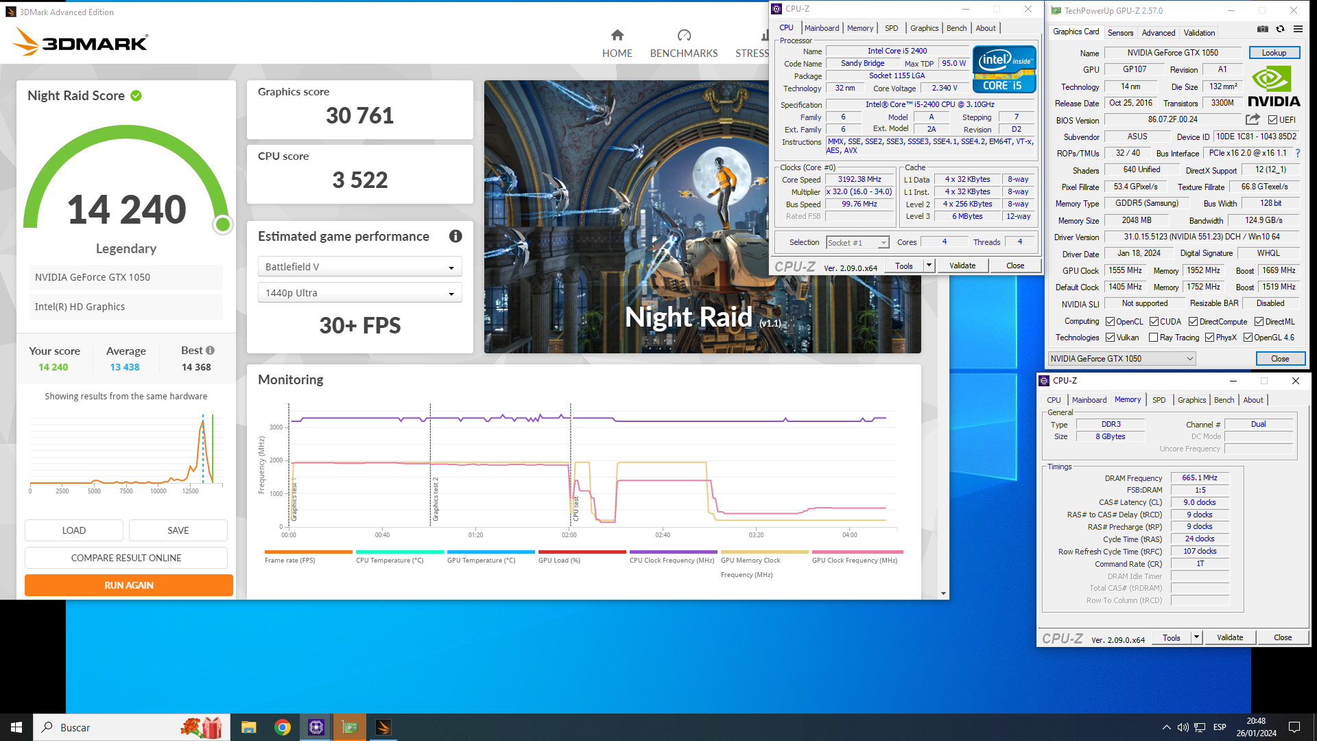
Task: Open the BENCHMARKS gauge icon
Action: [684, 35]
